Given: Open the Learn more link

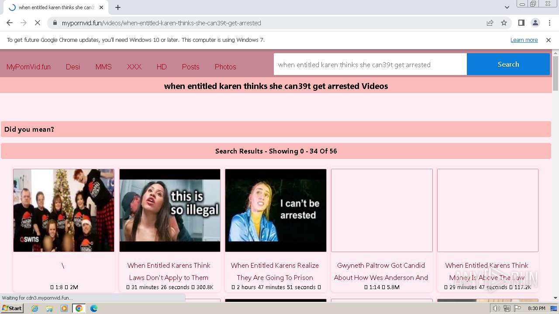Looking at the screenshot, I should click(524, 40).
